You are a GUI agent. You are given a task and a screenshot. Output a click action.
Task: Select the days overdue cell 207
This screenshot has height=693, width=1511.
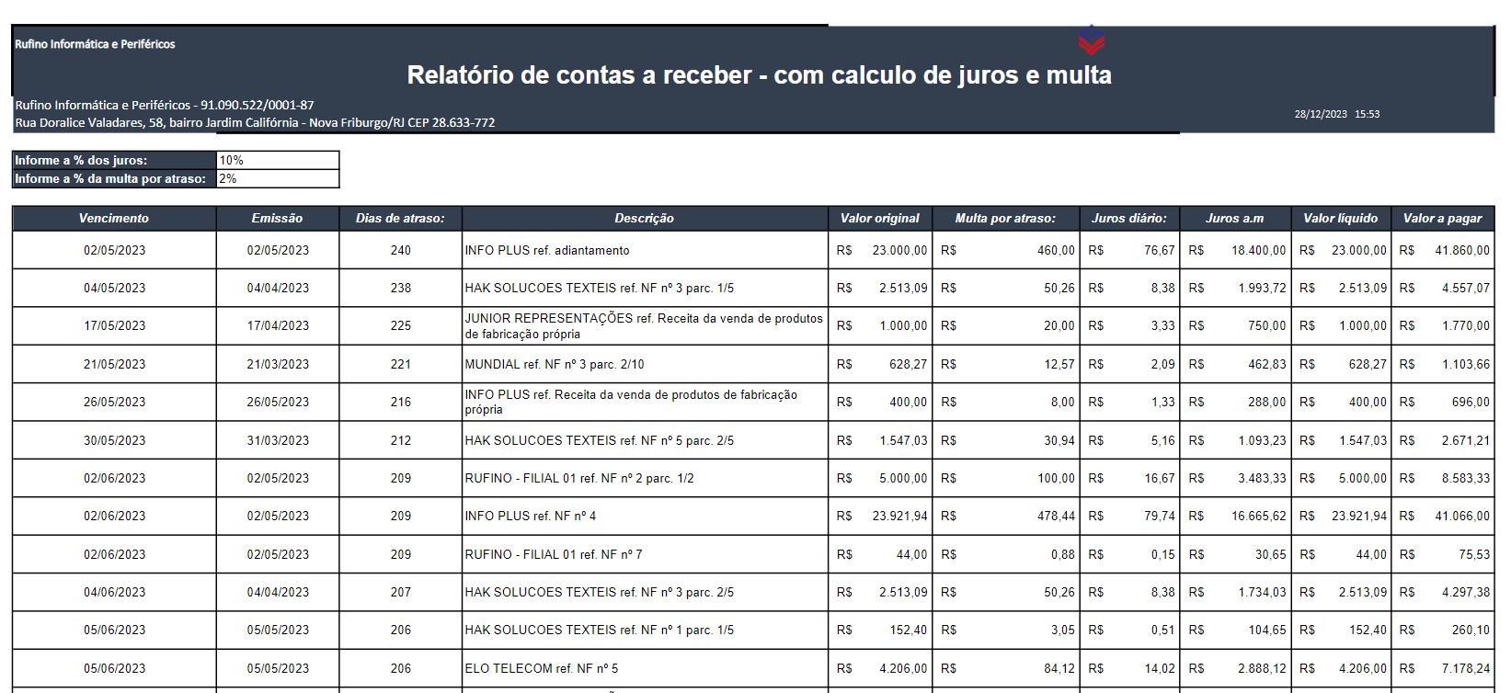400,592
